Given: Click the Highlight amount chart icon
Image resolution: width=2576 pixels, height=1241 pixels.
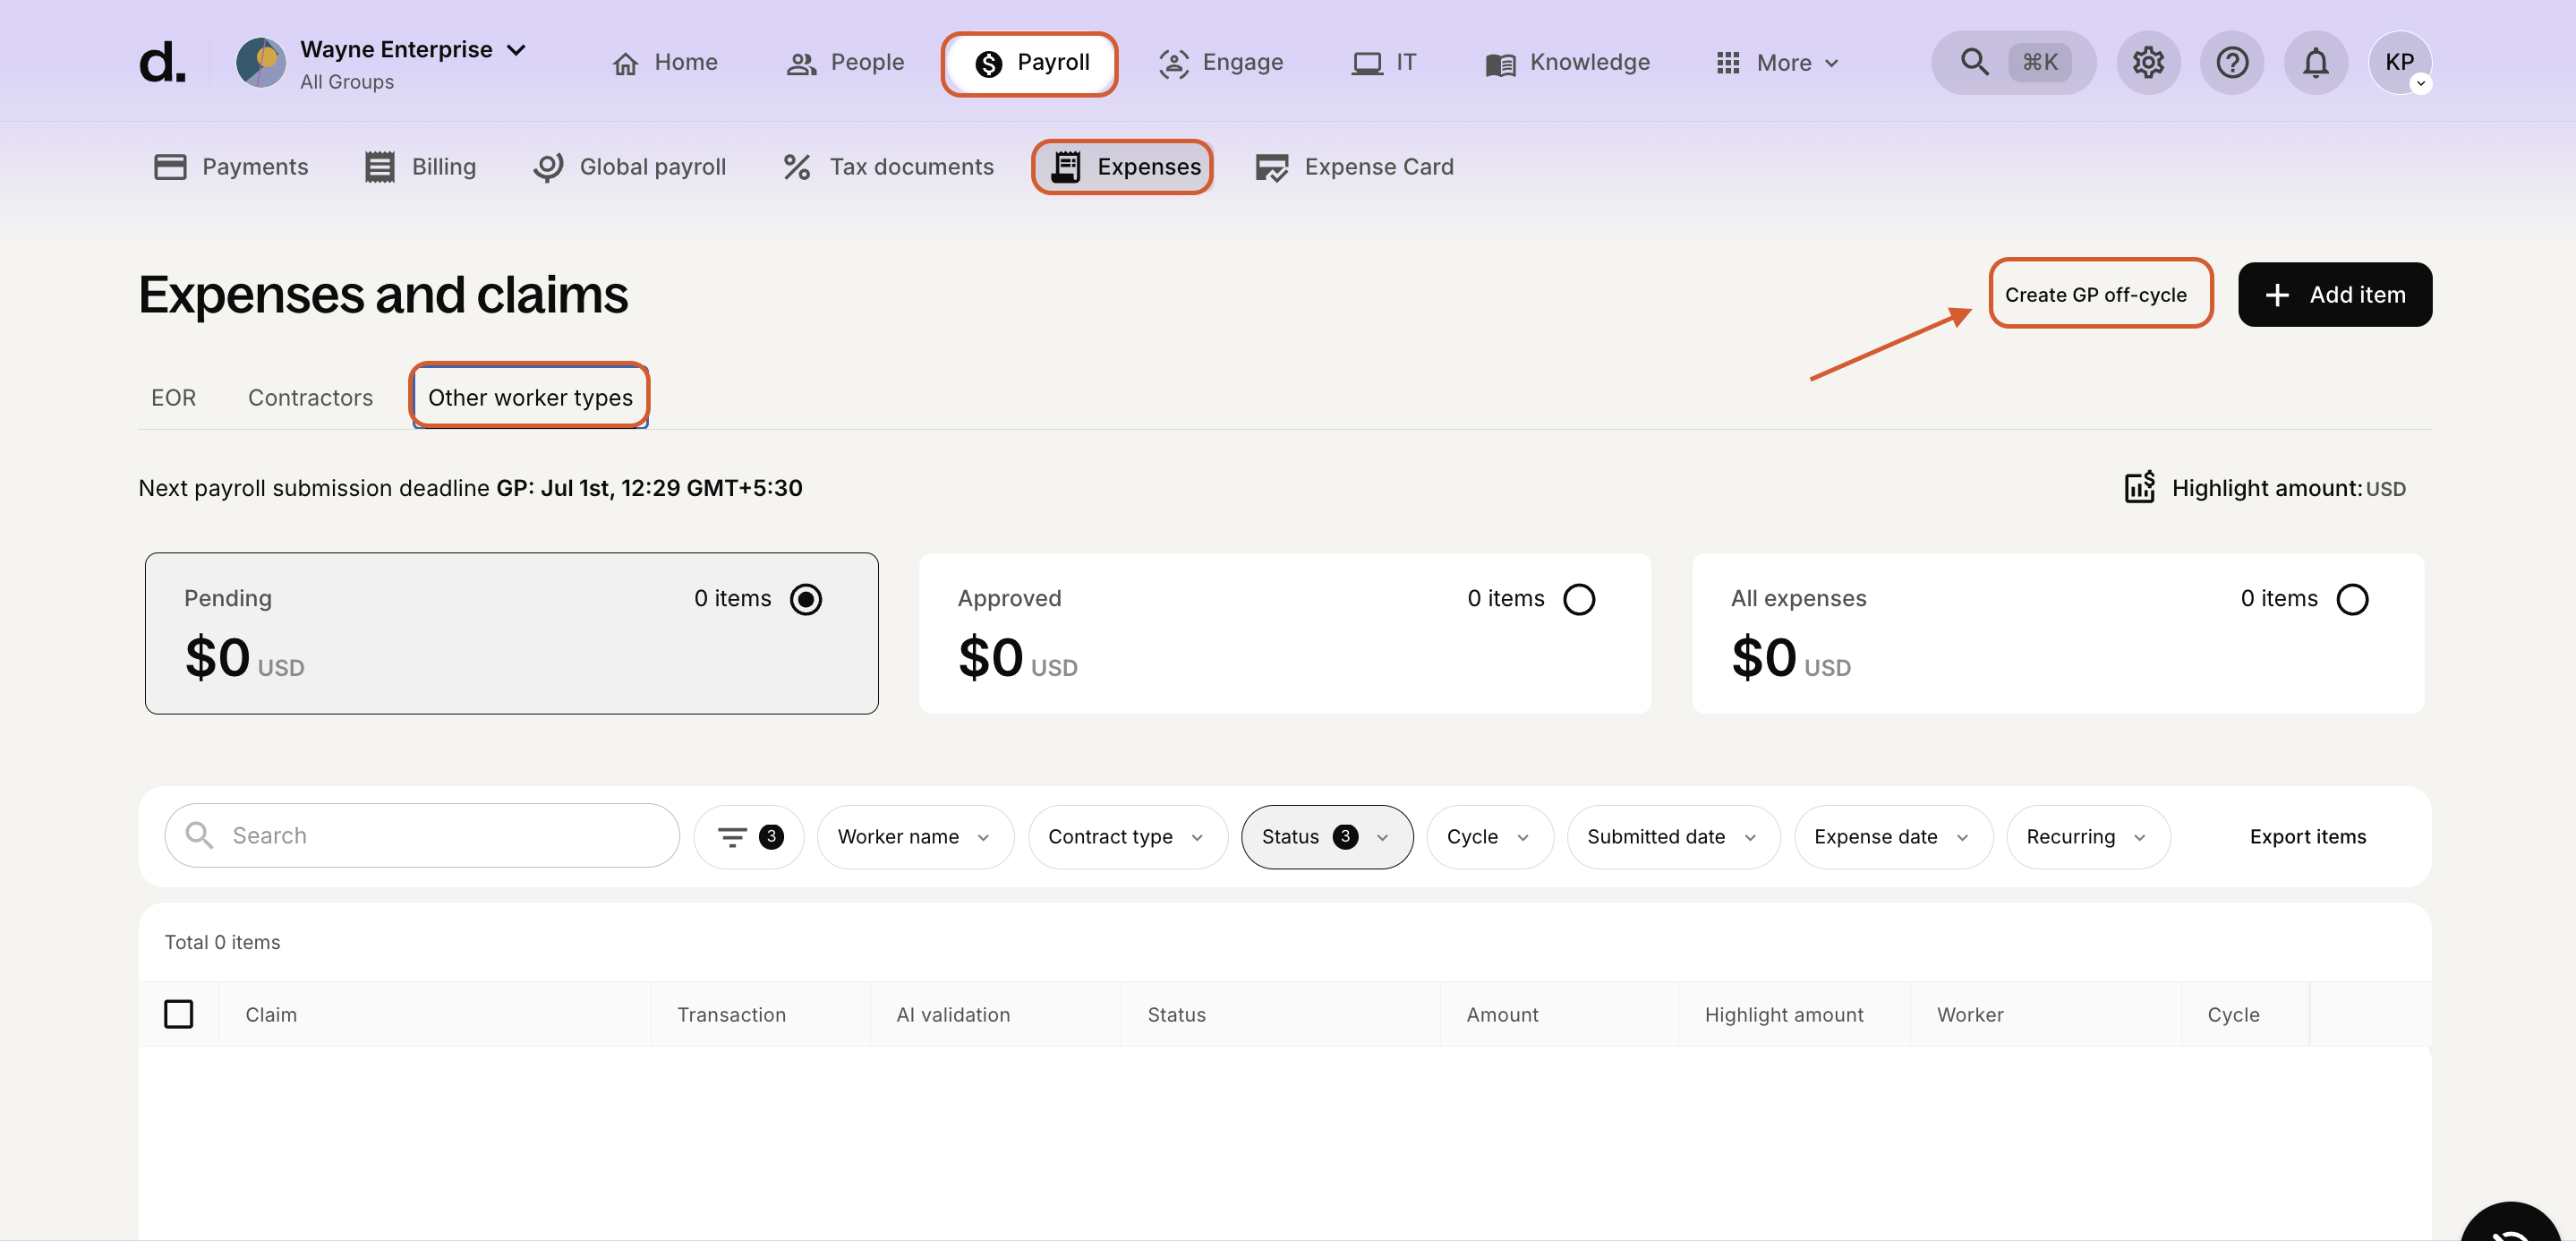Looking at the screenshot, I should tap(2139, 487).
